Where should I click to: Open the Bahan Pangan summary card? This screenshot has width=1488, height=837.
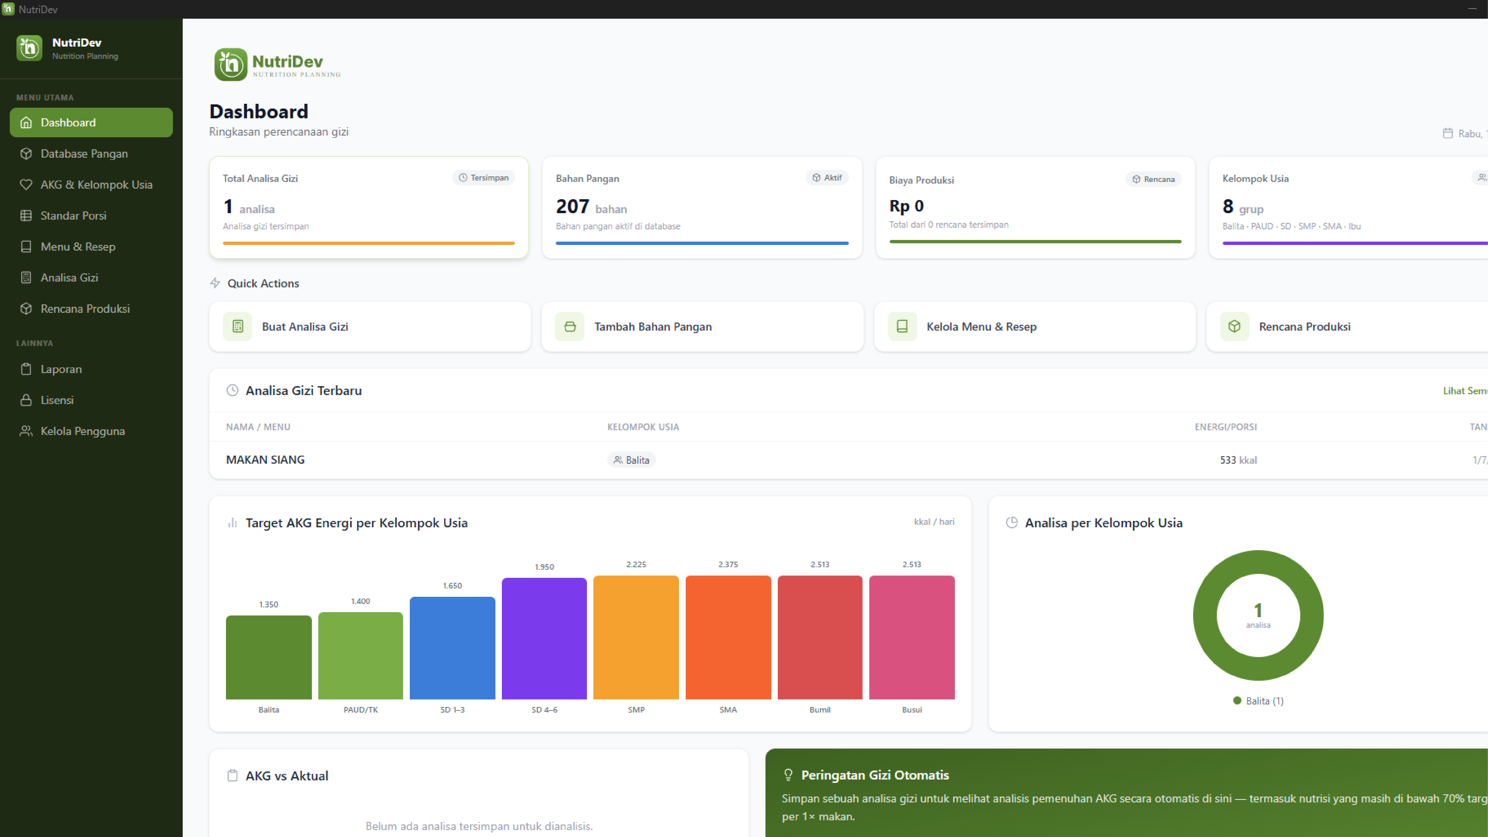(702, 207)
